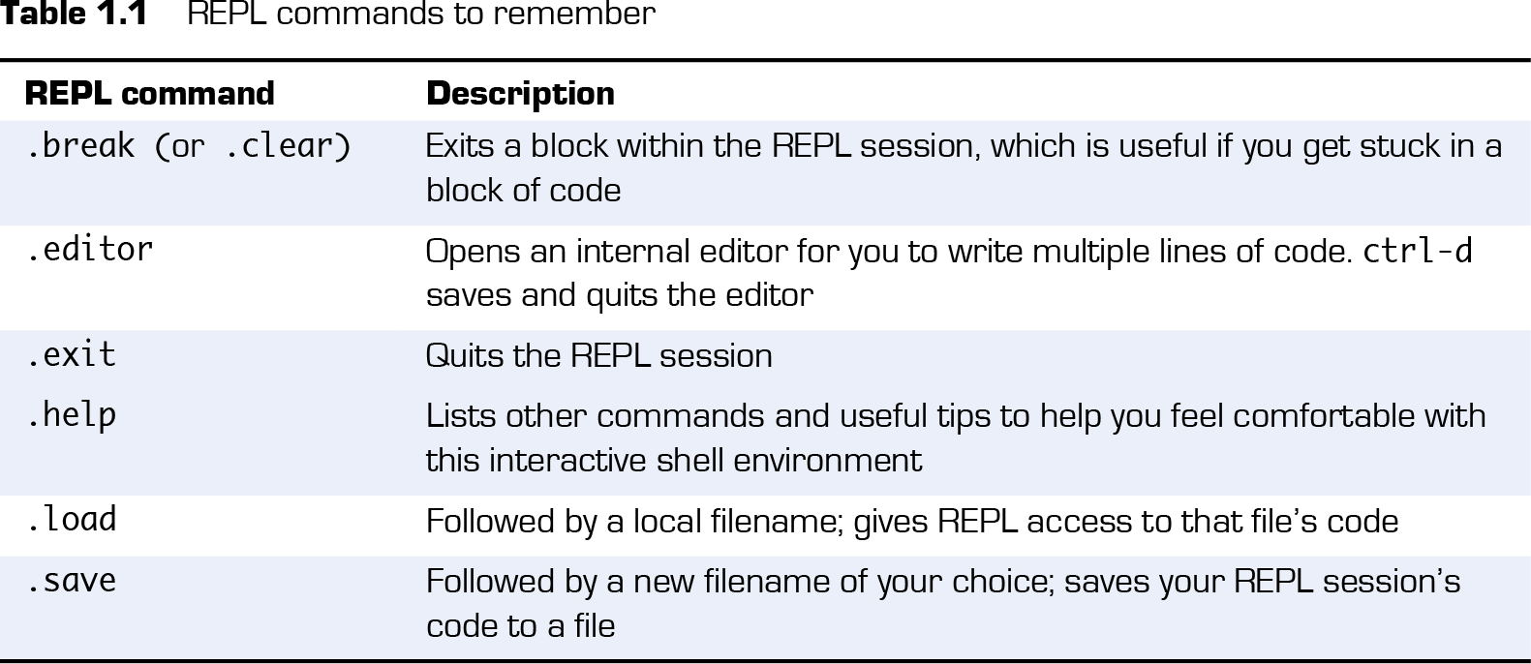This screenshot has height=664, width=1531.
Task: Click the REPL command column header
Action: coord(150,93)
